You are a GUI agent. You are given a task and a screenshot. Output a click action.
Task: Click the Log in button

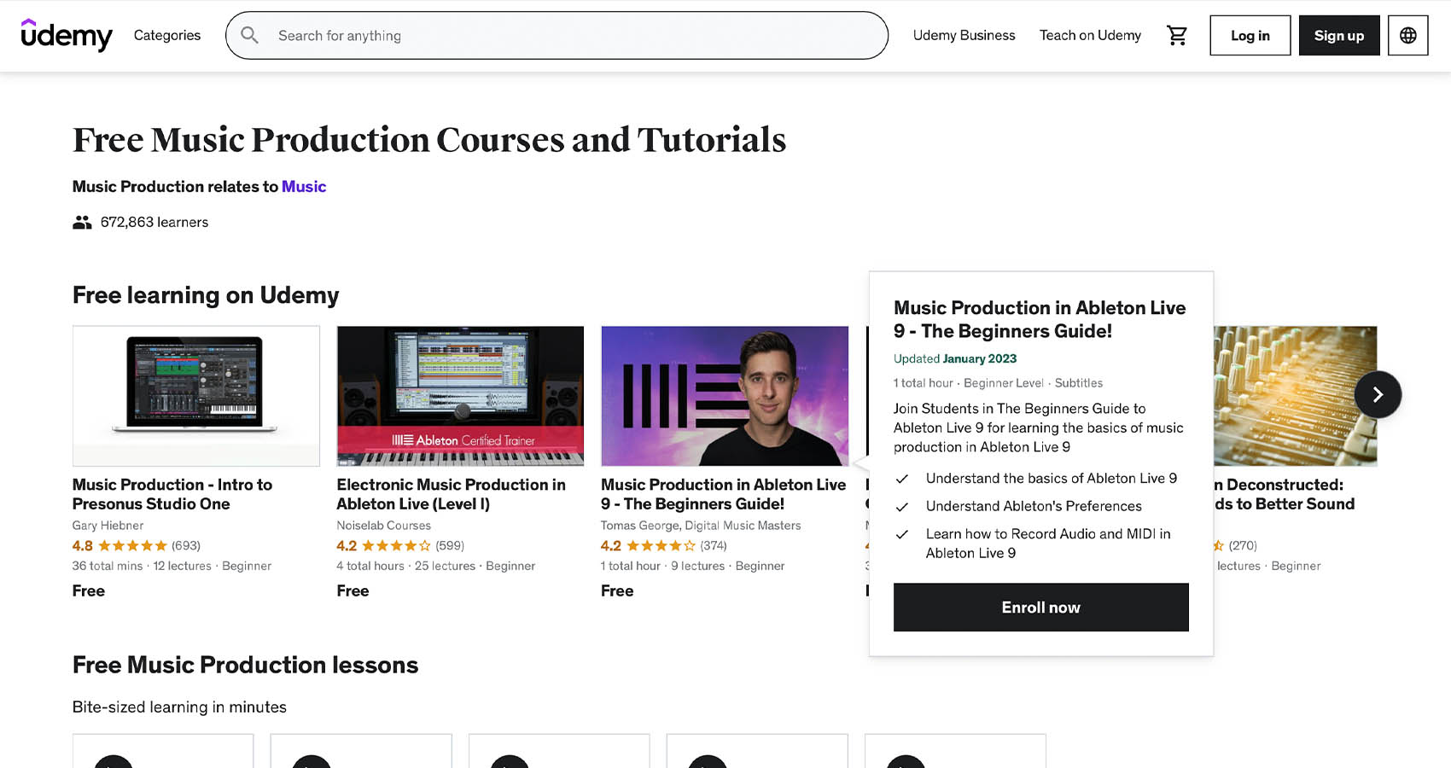[1250, 35]
